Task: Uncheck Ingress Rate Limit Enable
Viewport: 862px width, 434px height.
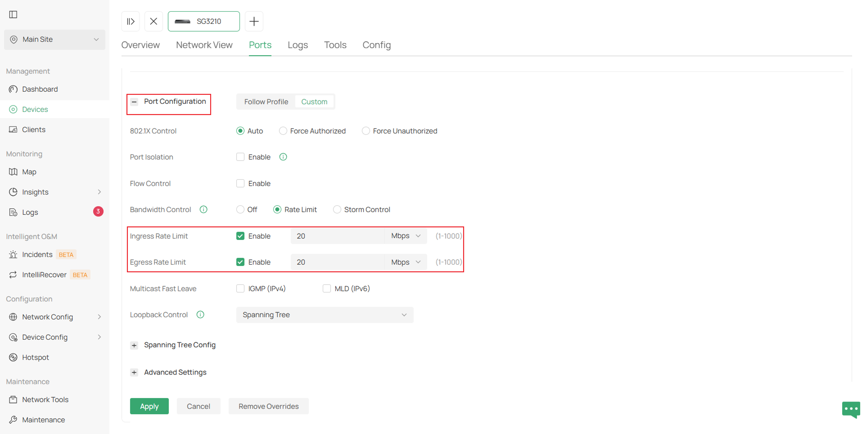Action: [x=240, y=236]
